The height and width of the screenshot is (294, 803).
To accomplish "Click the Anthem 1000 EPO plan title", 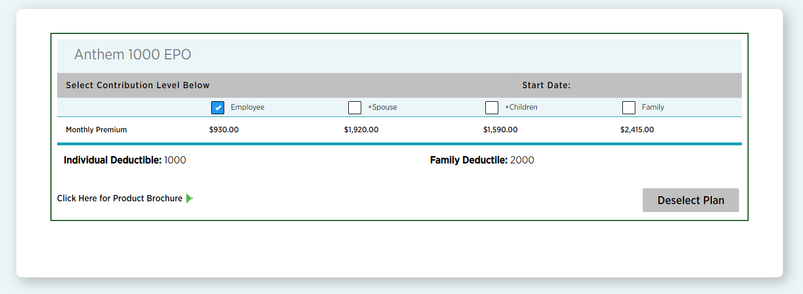I will pos(133,55).
